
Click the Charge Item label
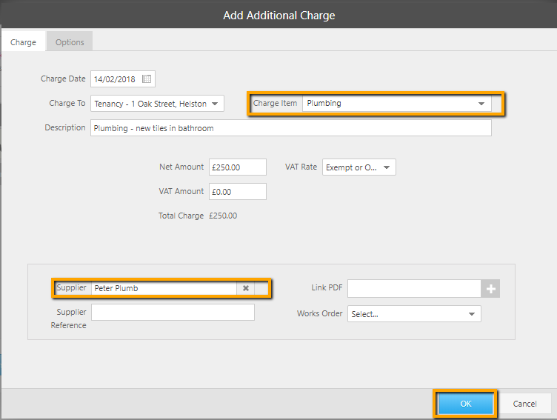[x=275, y=103]
